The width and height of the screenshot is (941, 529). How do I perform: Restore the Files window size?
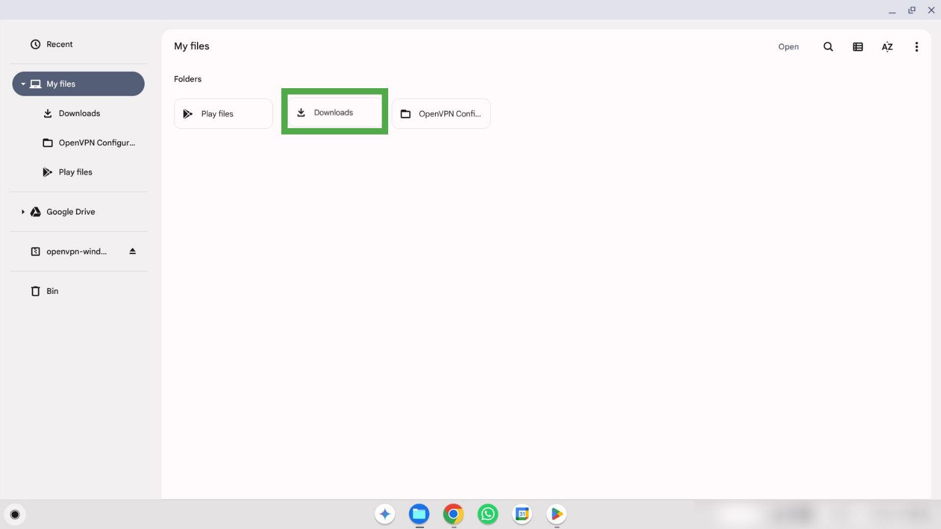pyautogui.click(x=912, y=10)
